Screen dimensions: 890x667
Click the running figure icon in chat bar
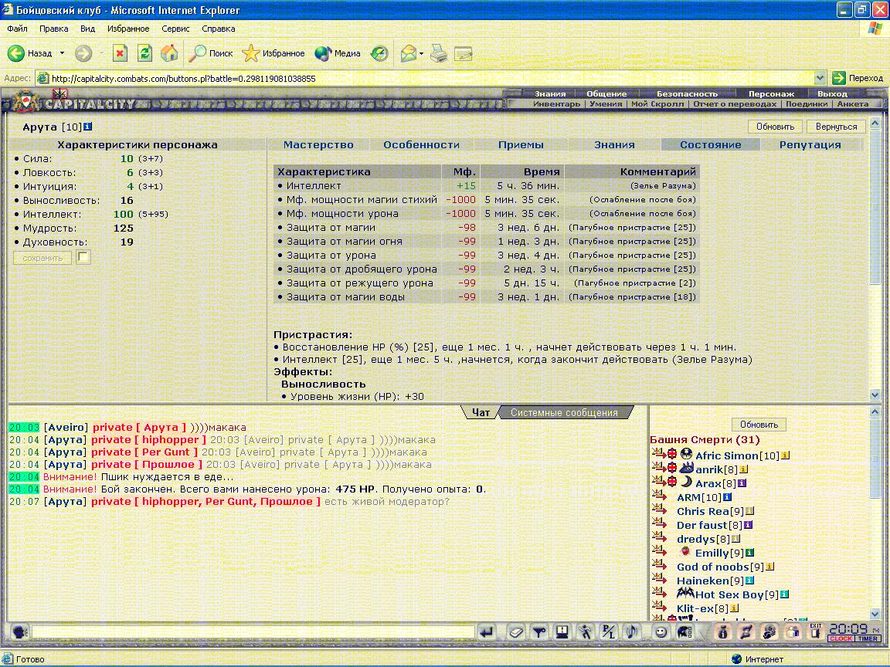click(x=585, y=631)
